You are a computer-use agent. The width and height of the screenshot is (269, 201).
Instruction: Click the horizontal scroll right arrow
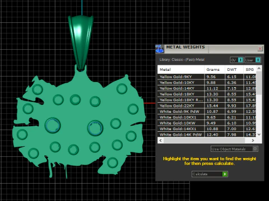[x=253, y=140]
